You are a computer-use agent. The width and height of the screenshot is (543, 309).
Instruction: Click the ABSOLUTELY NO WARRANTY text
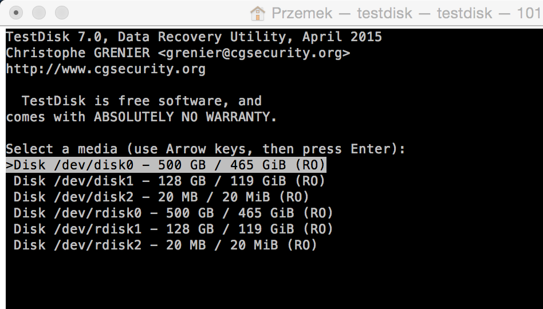click(185, 117)
